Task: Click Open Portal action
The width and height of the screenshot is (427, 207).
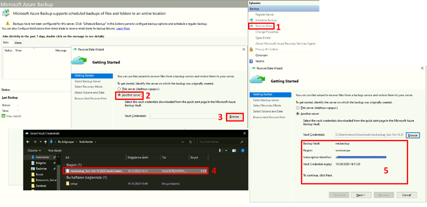Action: 262,38
